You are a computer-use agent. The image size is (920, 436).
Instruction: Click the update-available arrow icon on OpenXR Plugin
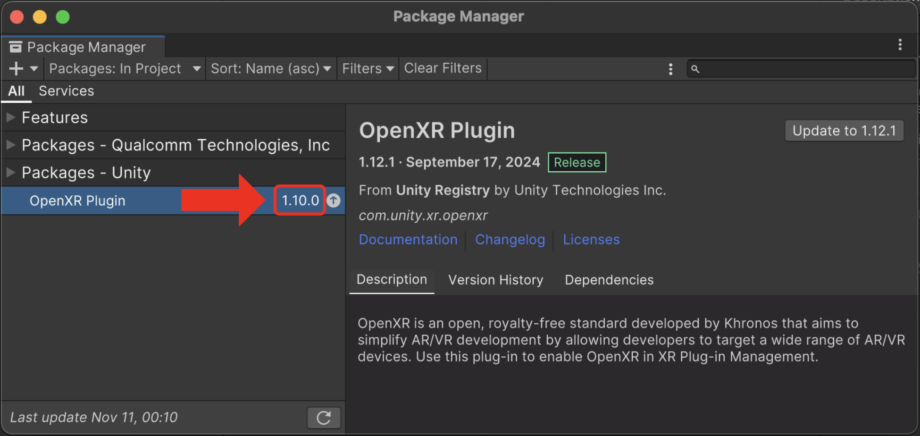(x=334, y=201)
